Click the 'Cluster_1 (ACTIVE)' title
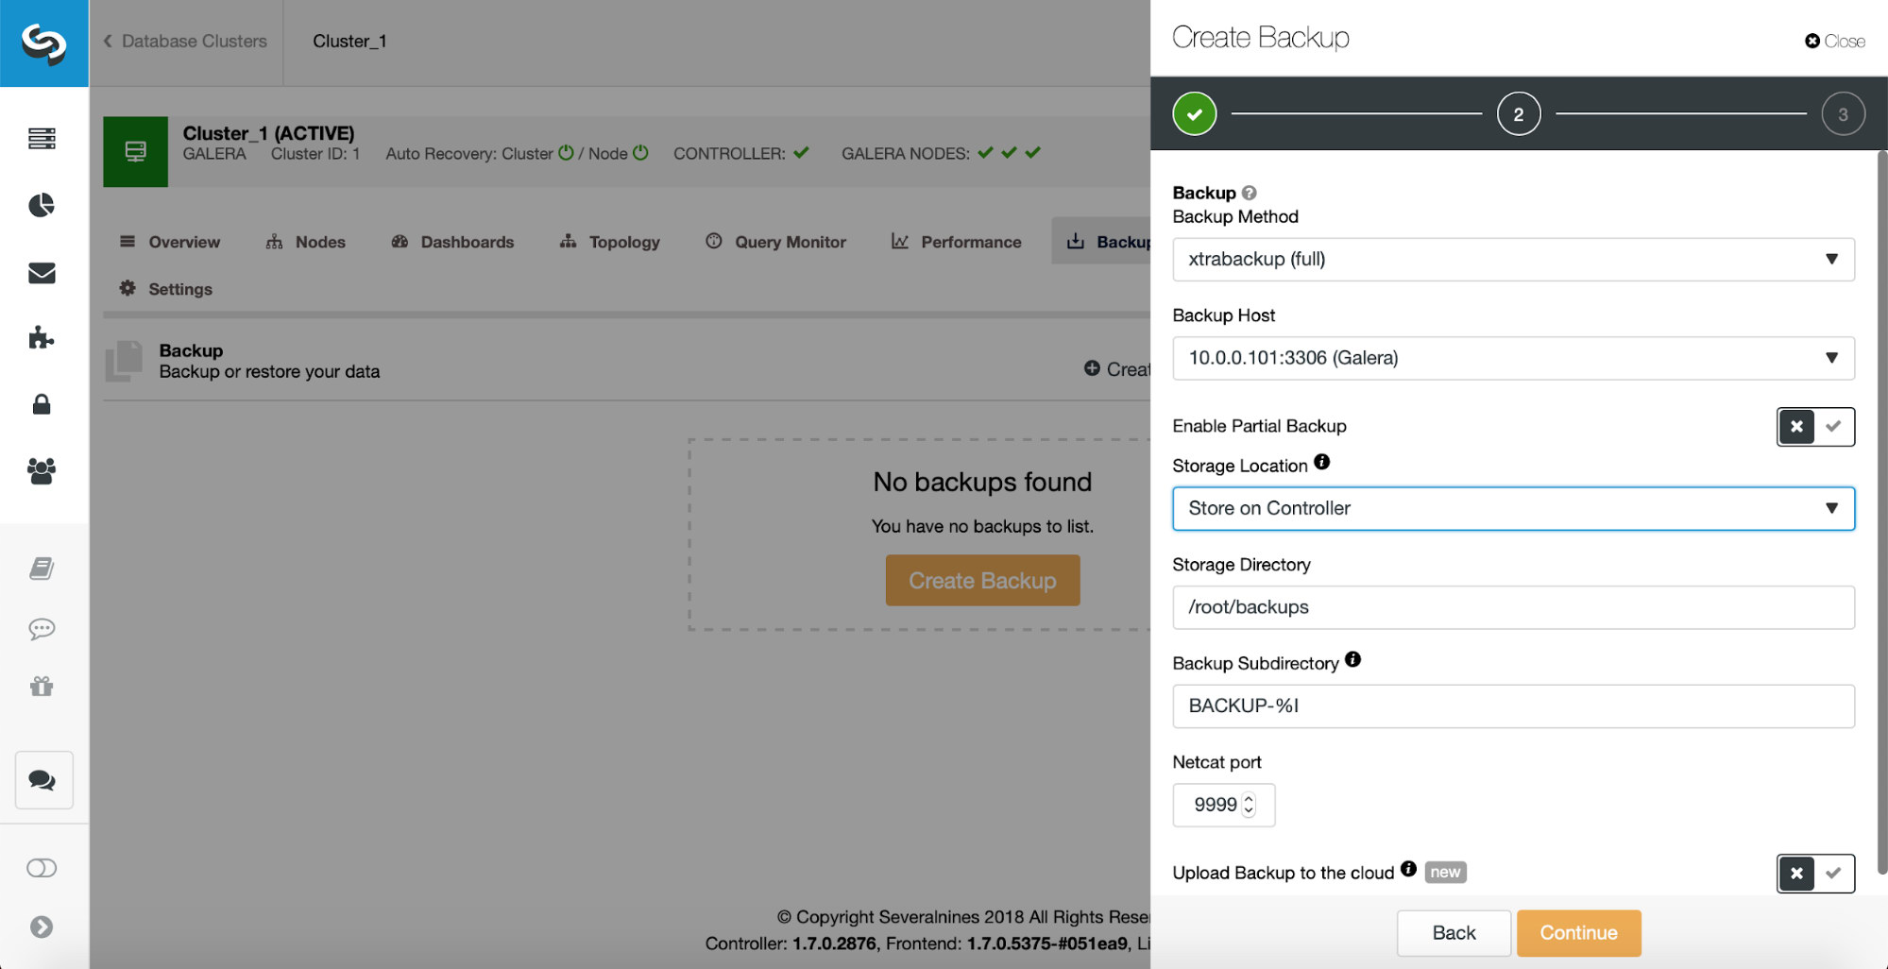This screenshot has width=1888, height=969. [268, 133]
